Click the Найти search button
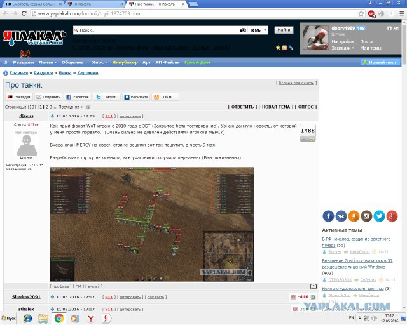This screenshot has height=325, width=407. click(284, 30)
